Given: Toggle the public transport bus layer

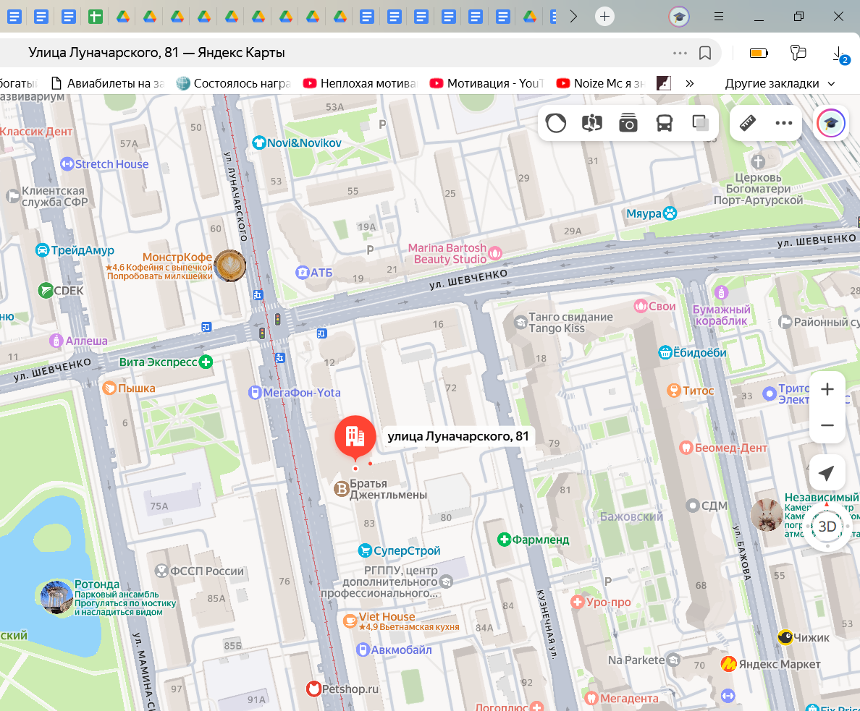Looking at the screenshot, I should (x=664, y=124).
